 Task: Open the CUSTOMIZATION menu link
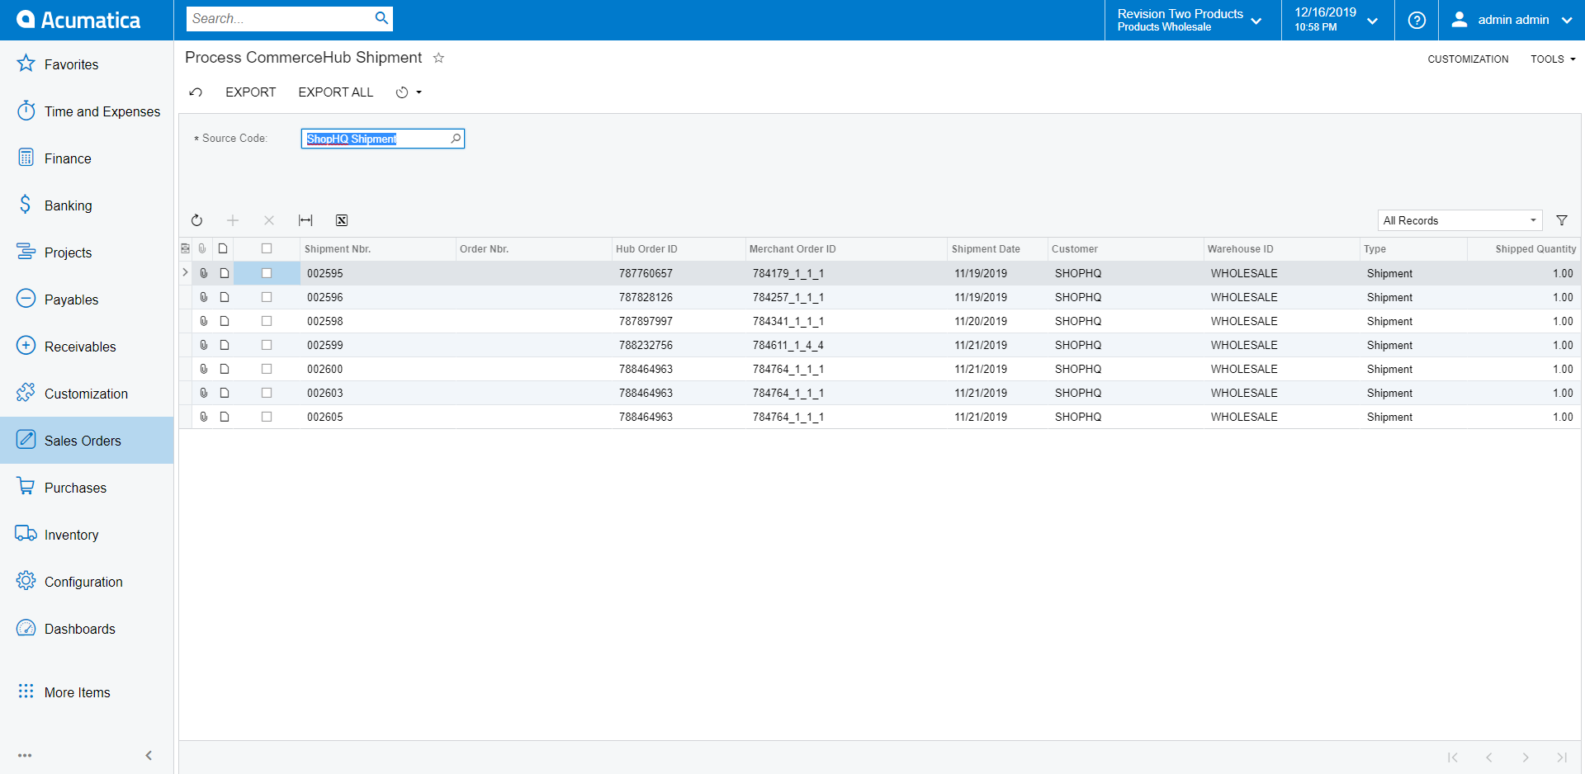click(x=1468, y=59)
